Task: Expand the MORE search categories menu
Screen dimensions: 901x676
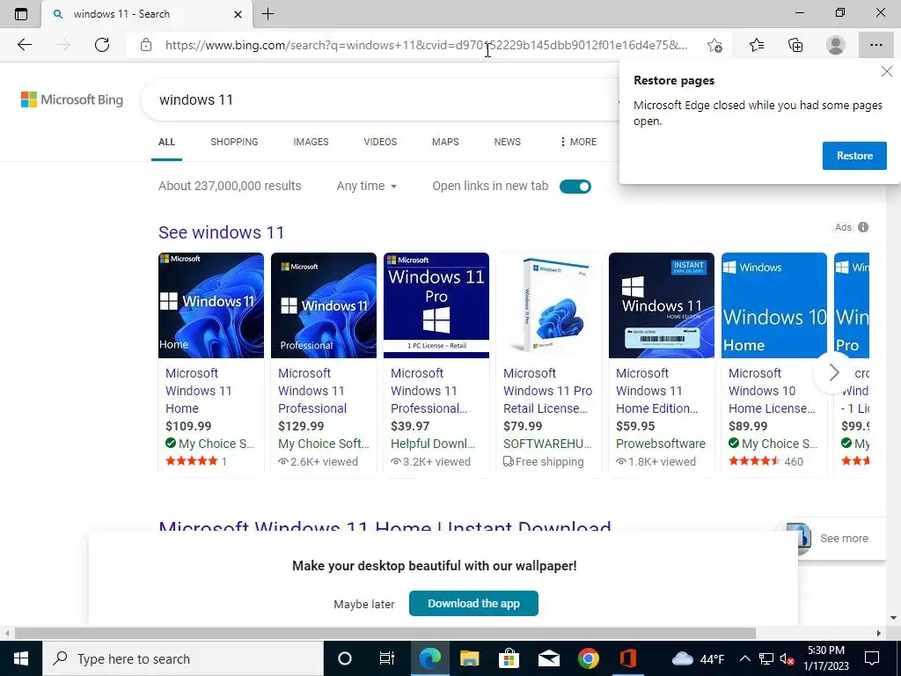Action: pos(578,142)
